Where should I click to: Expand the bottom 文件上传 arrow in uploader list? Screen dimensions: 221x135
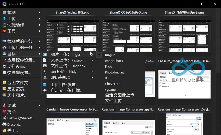coord(141,101)
